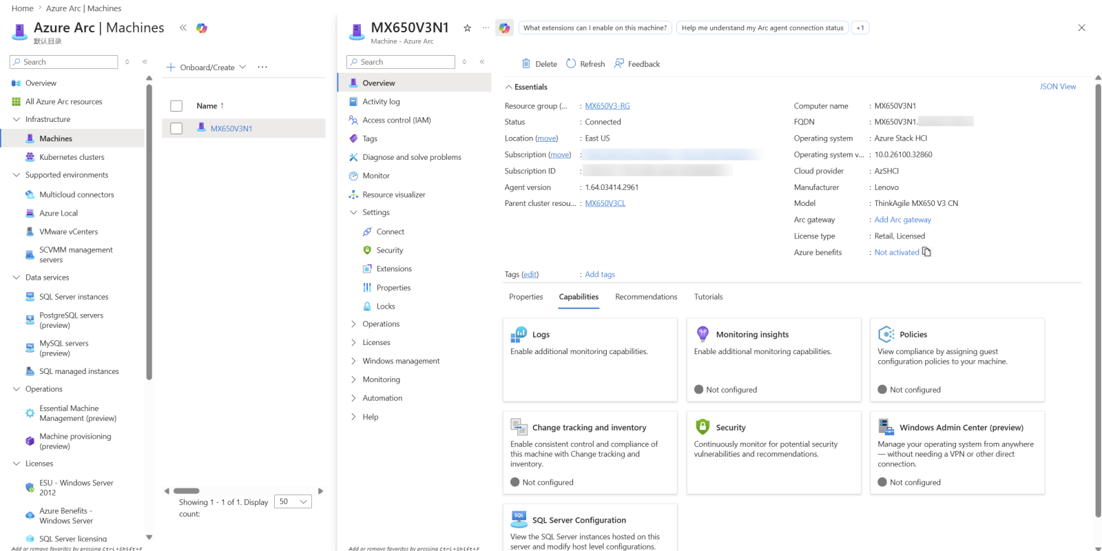Expand the Windows management section
This screenshot has width=1102, height=551.
(353, 361)
